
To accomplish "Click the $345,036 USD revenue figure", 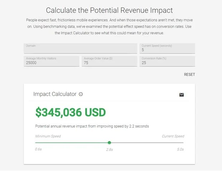I will 71,112.
